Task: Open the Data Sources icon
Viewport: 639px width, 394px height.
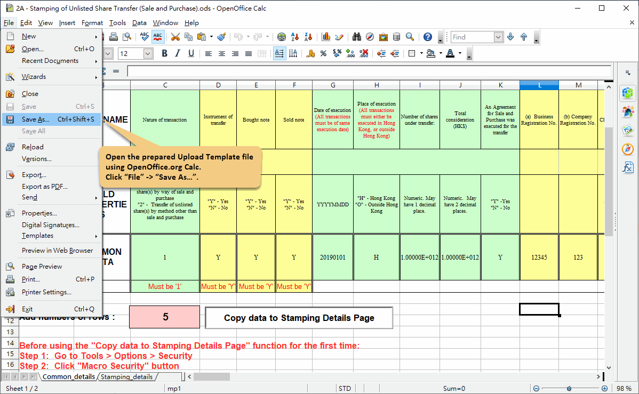Action: 396,37
